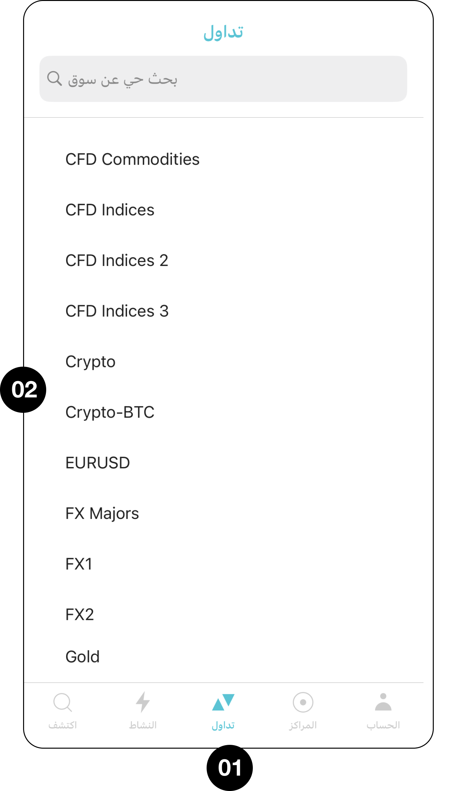This screenshot has height=791, width=462.
Task: Select the FX Majors category
Action: click(x=102, y=513)
